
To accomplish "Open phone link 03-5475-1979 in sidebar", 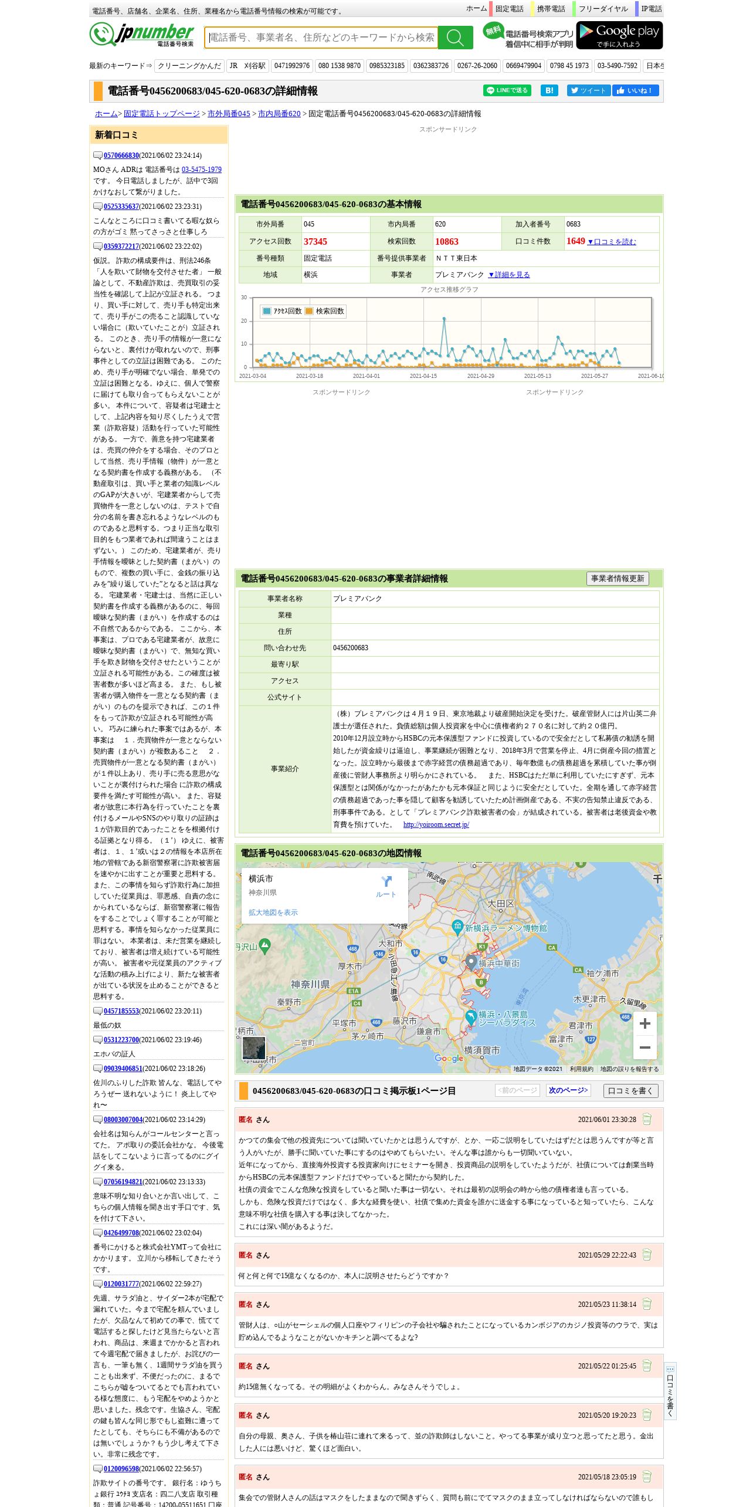I will [x=202, y=170].
